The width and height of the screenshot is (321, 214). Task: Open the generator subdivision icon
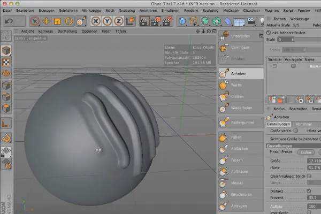[205, 21]
